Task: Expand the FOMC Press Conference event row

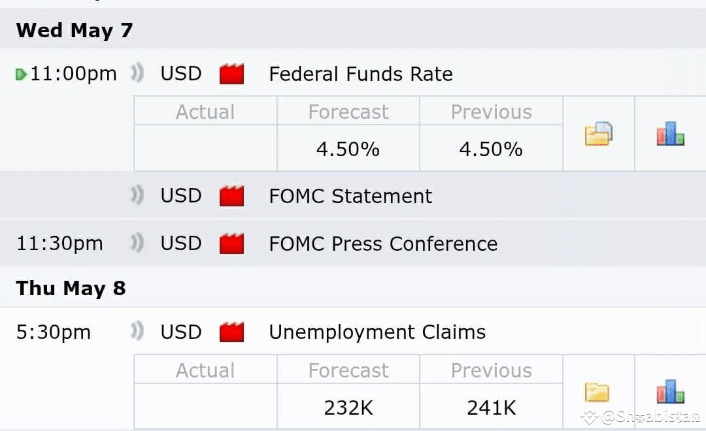Action: 353,244
